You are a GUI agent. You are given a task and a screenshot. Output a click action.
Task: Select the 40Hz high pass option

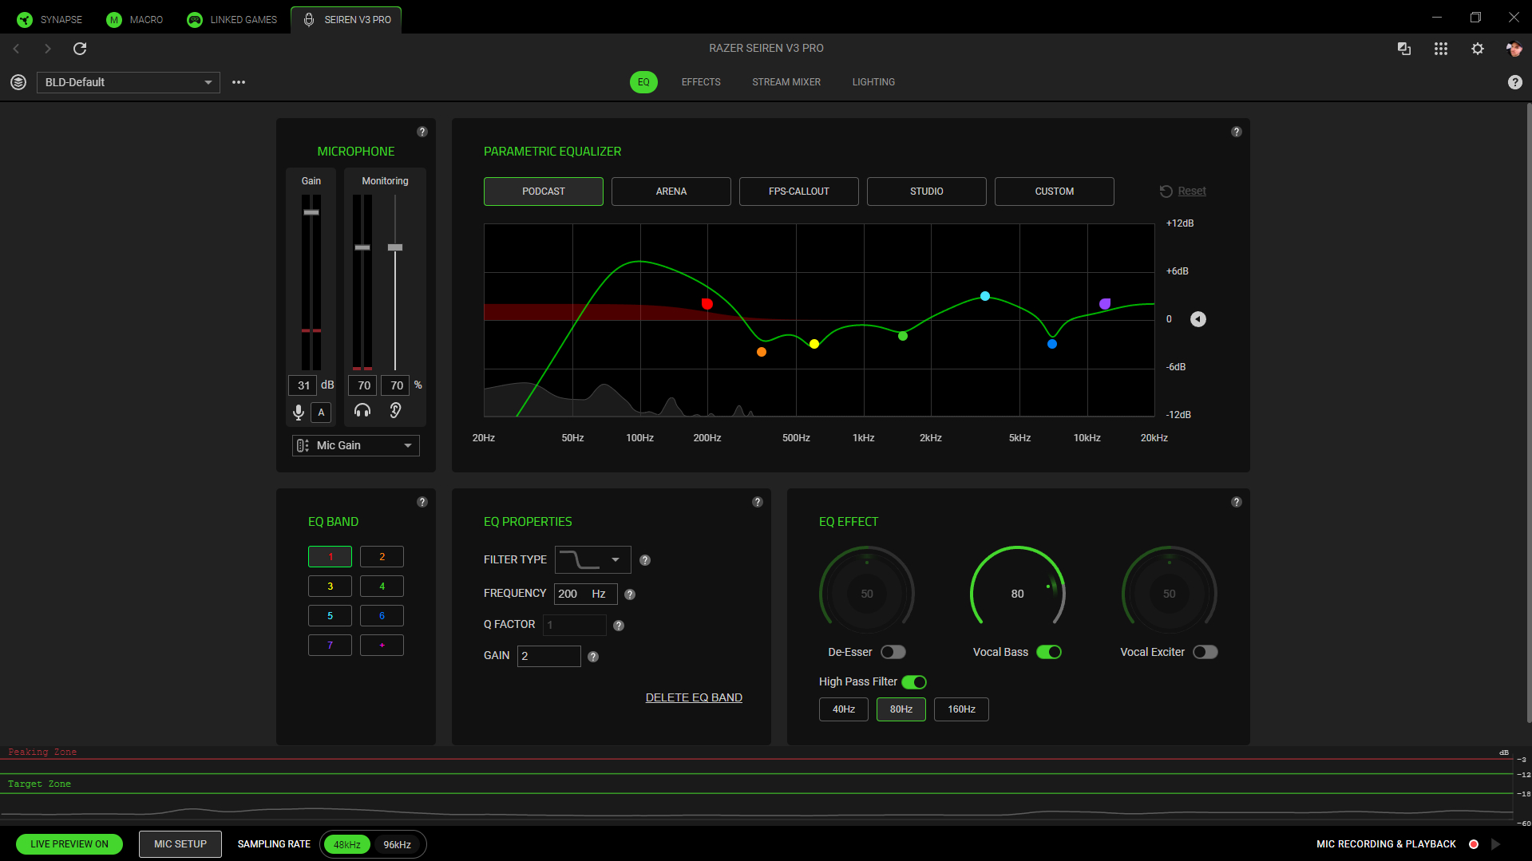(x=844, y=709)
